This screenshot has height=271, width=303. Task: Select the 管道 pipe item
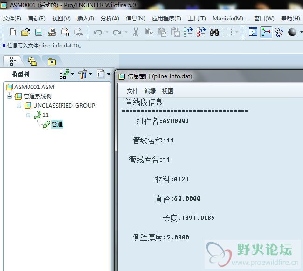click(57, 124)
